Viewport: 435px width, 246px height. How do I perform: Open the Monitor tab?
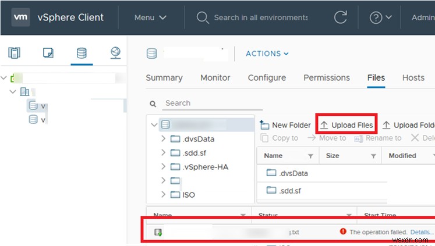click(215, 78)
